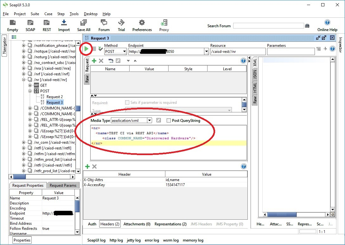Image resolution: width=345 pixels, height=245 pixels.
Task: Open Preferences gear icon
Action: click(142, 23)
